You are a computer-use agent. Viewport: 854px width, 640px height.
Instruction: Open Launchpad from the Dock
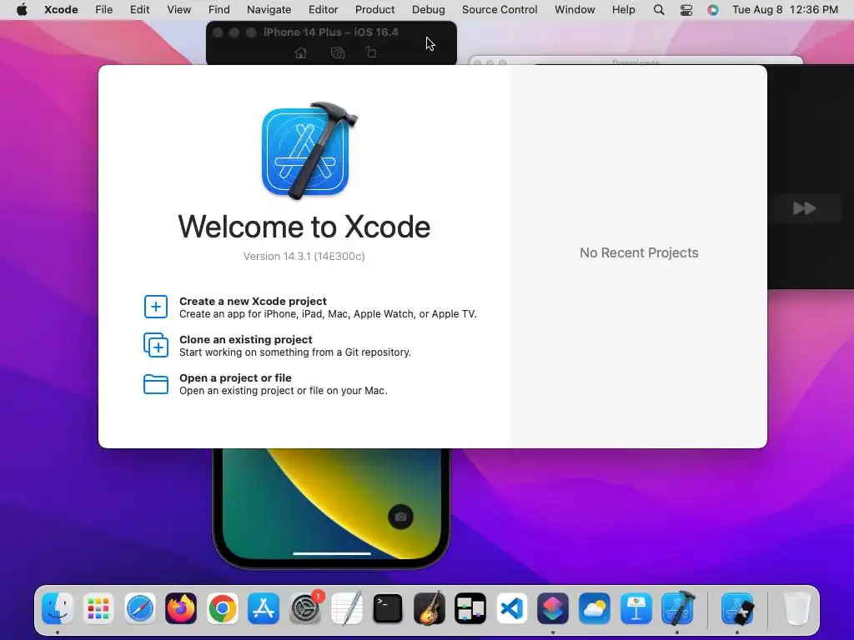coord(98,607)
